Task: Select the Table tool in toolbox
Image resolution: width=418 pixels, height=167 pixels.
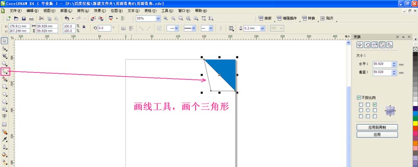Action: pos(5,124)
